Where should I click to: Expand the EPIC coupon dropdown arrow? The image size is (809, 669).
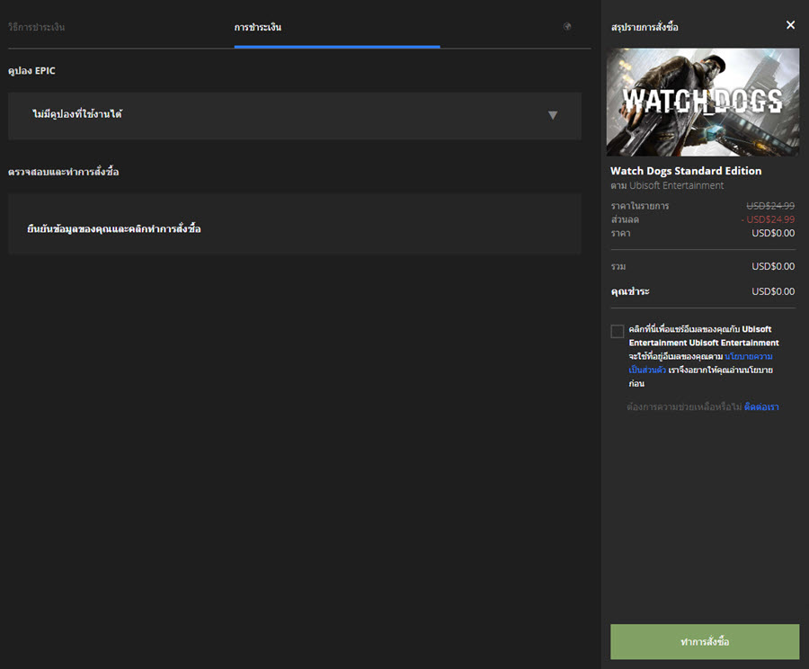click(x=553, y=115)
